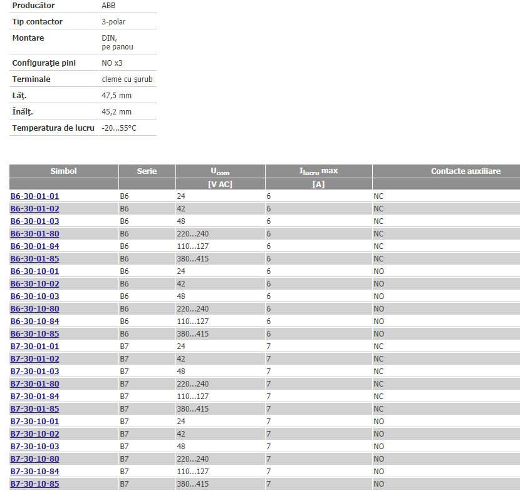Click the 42 voltage cell in row B7-30-01-02

[x=181, y=359]
